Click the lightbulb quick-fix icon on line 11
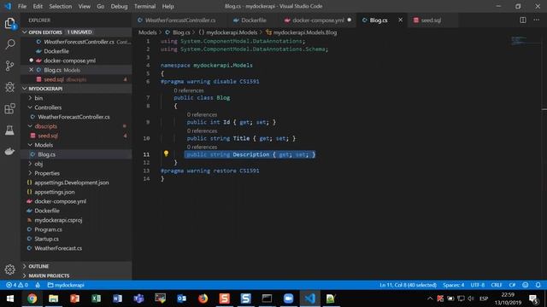This screenshot has width=547, height=307. pos(166,153)
